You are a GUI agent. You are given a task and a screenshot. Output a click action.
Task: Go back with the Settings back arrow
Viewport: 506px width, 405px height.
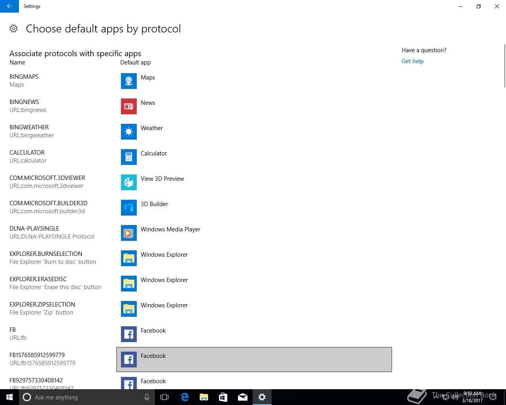pyautogui.click(x=9, y=6)
